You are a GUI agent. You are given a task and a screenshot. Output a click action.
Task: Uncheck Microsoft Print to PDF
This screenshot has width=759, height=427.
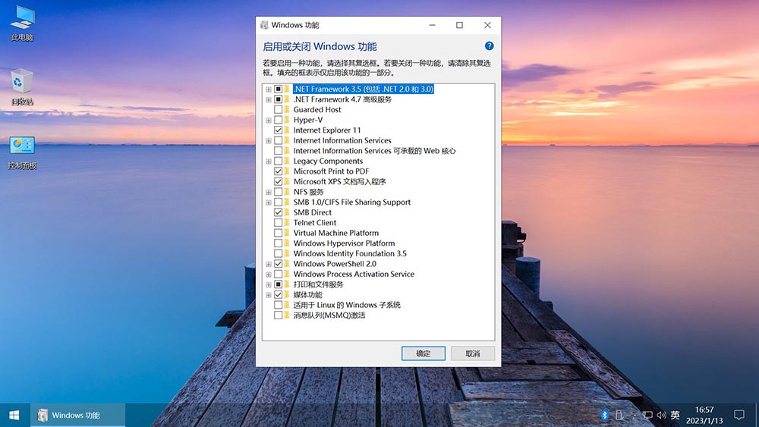click(279, 171)
